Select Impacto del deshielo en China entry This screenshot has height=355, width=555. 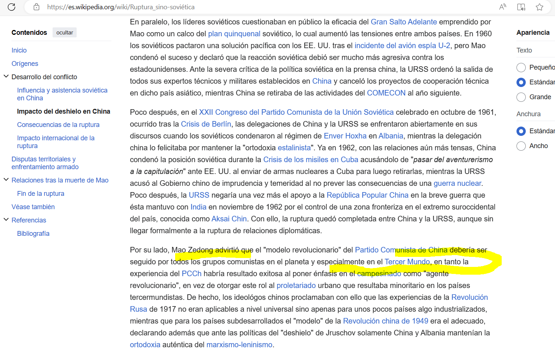point(64,111)
